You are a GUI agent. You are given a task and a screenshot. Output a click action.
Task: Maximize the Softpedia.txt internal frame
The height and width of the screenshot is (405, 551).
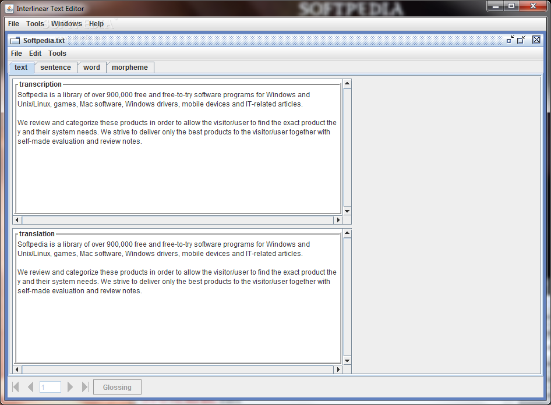point(521,40)
